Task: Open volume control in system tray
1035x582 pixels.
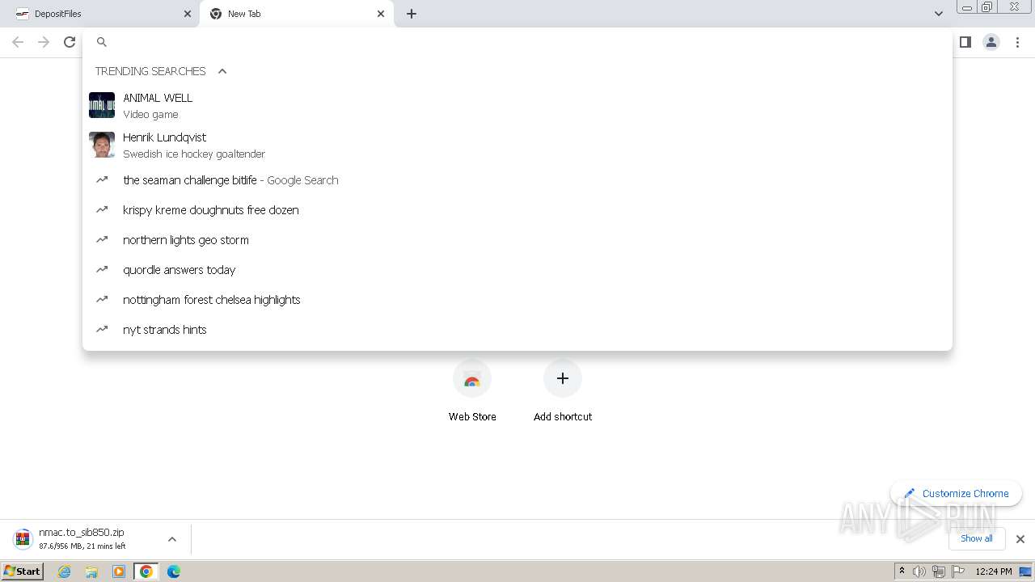Action: tap(919, 571)
